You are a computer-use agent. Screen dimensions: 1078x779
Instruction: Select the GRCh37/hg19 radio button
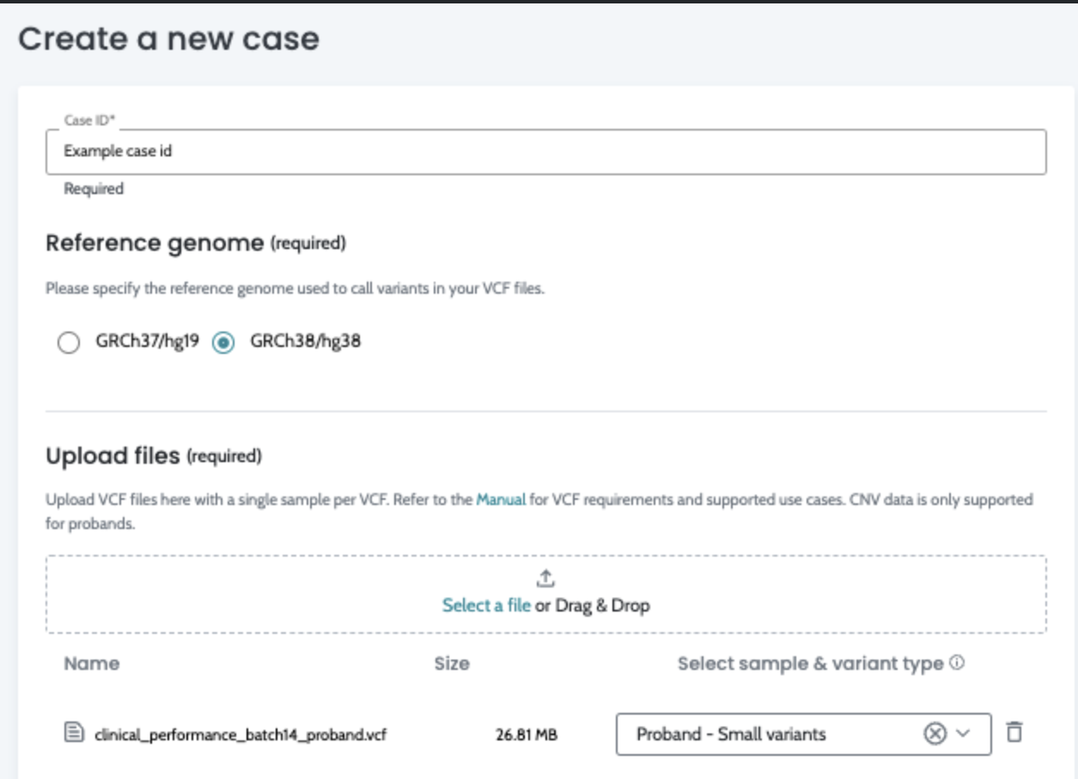tap(69, 343)
